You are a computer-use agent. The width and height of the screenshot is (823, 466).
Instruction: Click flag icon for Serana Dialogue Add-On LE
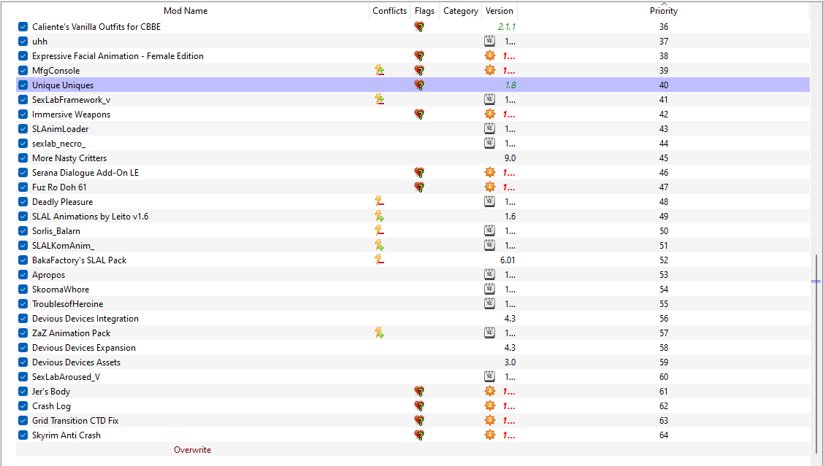tap(419, 172)
